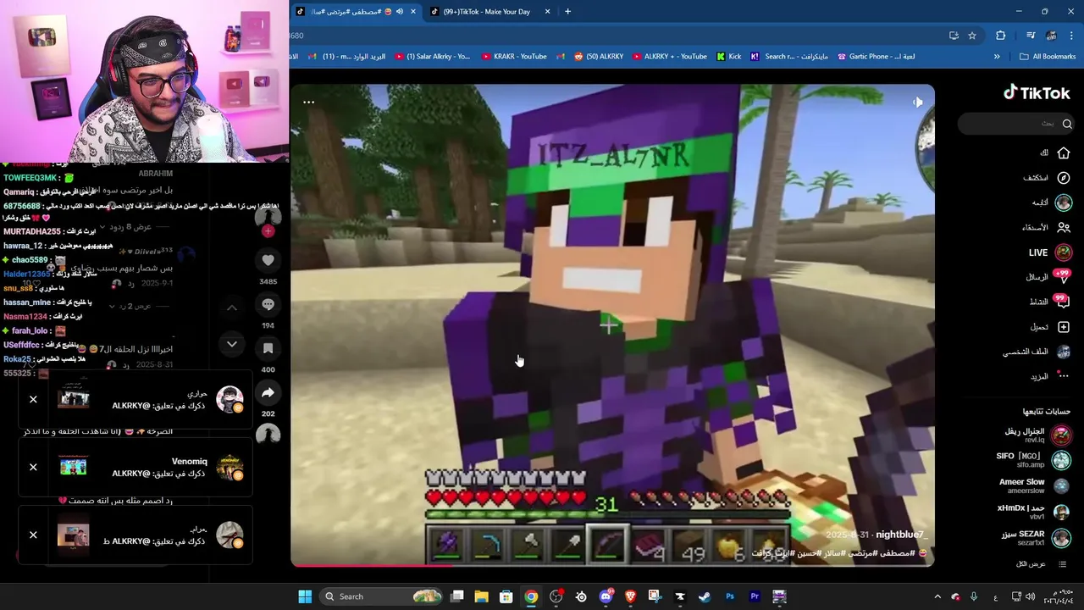Dismiss the Venomiq mention notification
This screenshot has width=1084, height=610.
[x=33, y=467]
